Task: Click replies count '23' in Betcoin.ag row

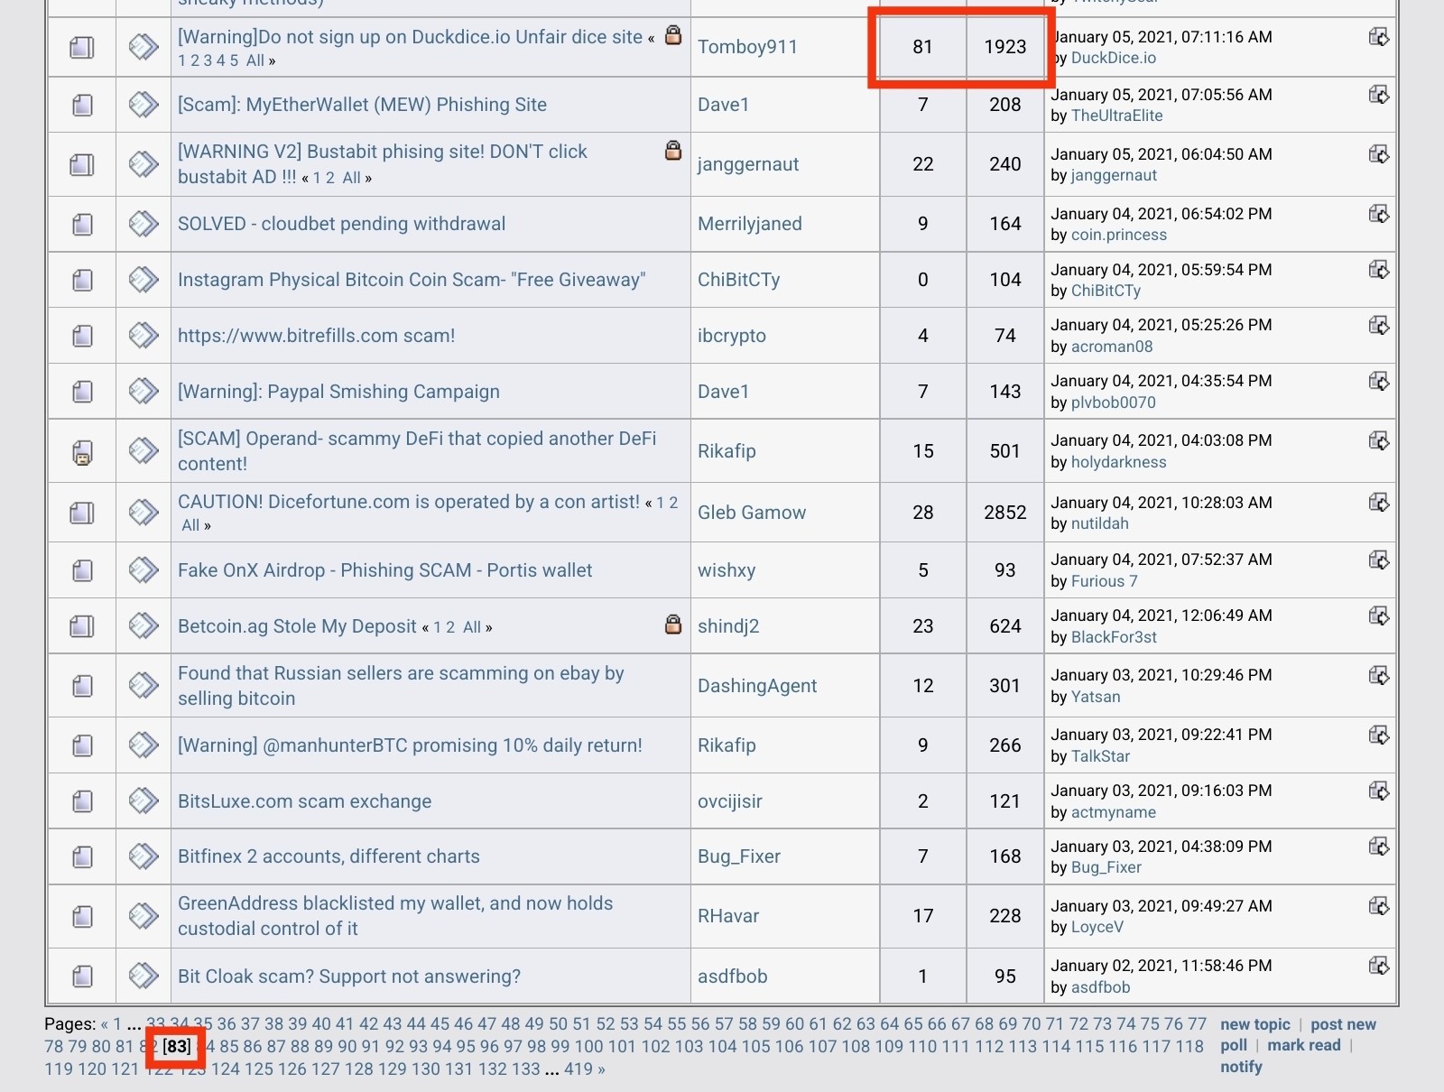Action: coord(923,626)
